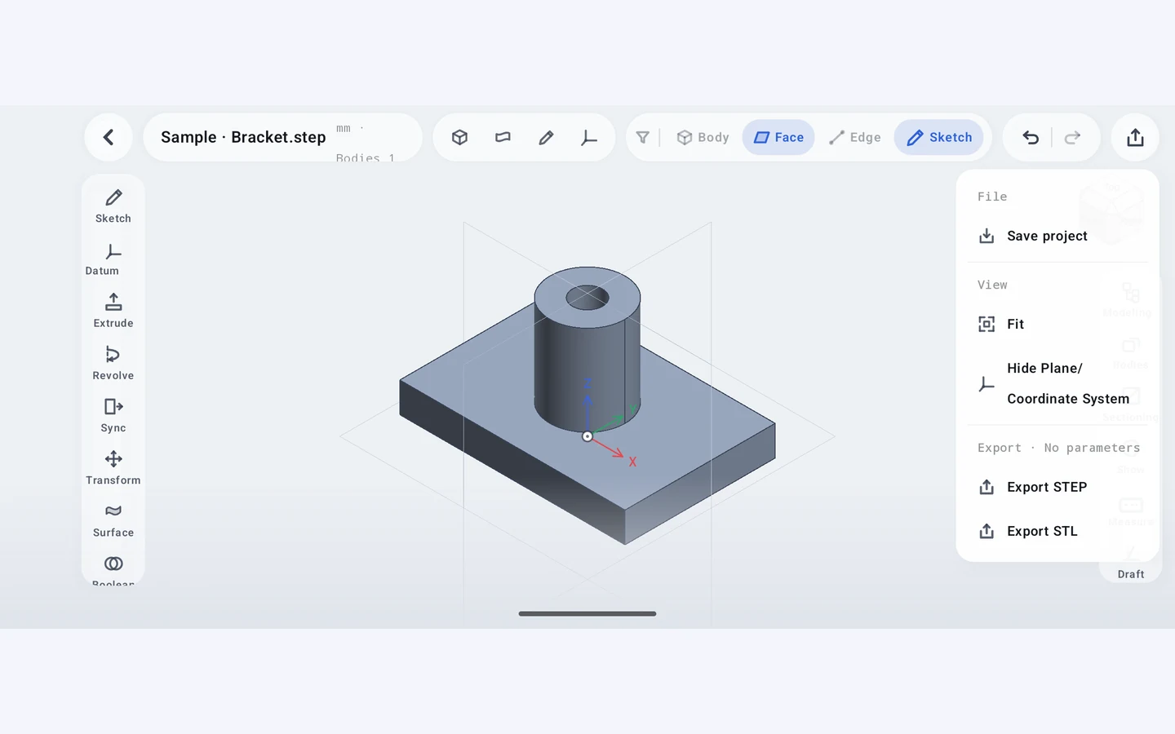Open the selection filter funnel icon
This screenshot has width=1175, height=734.
pyautogui.click(x=643, y=137)
